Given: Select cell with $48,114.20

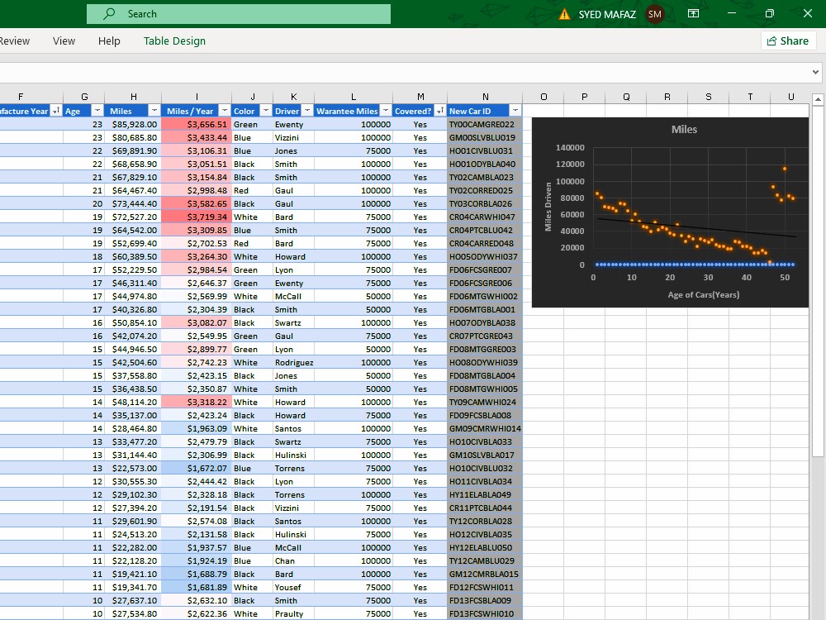Looking at the screenshot, I should 133,402.
